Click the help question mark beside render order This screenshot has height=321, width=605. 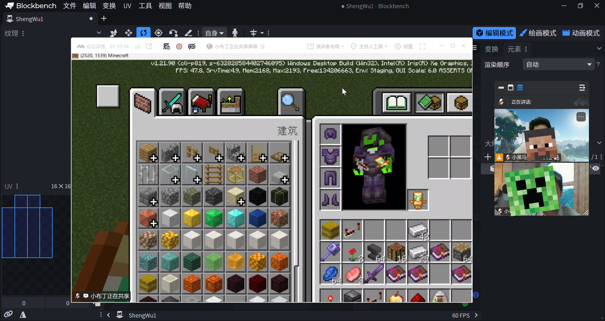[598, 65]
